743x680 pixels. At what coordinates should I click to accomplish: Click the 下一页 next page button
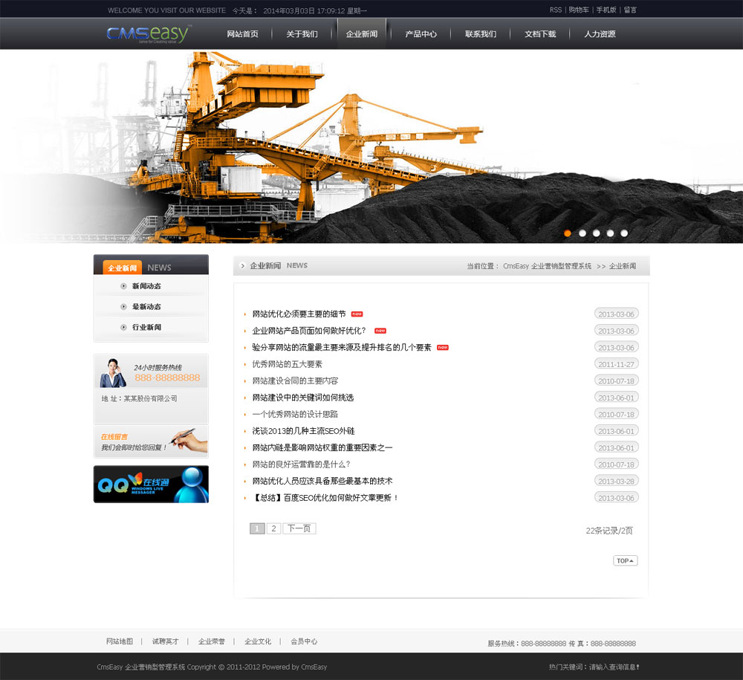[x=299, y=528]
